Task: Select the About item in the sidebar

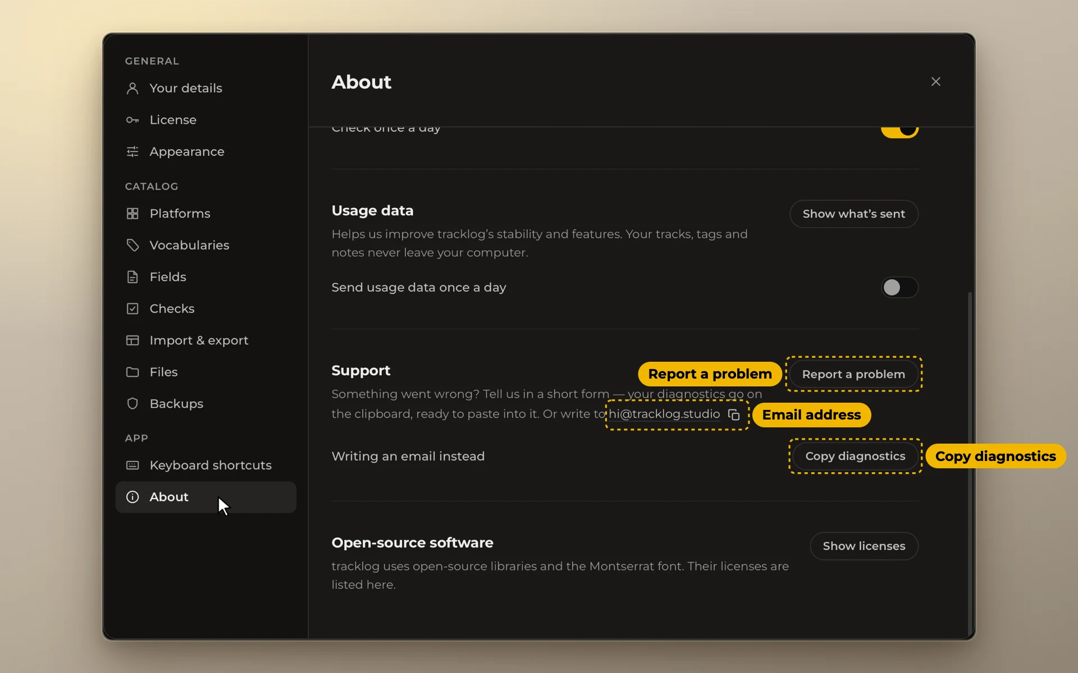Action: (x=205, y=497)
